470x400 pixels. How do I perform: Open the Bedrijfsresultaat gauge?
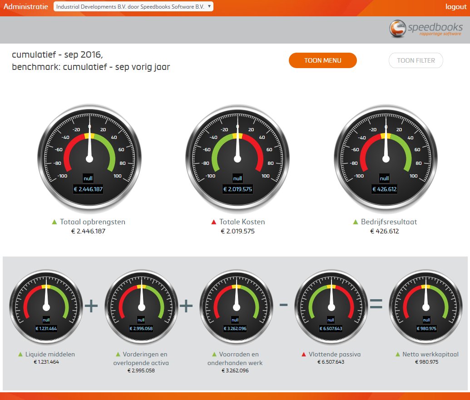385,158
